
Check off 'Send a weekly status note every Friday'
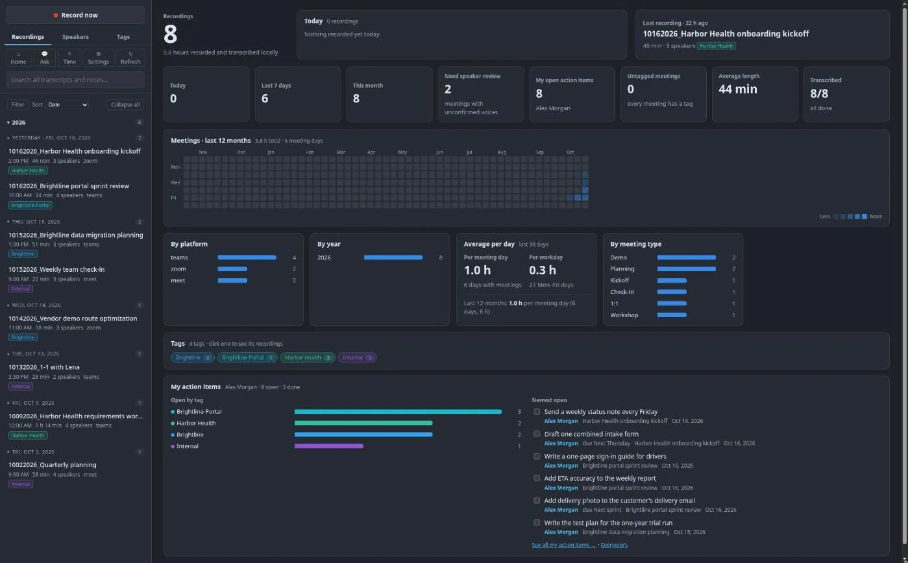pyautogui.click(x=537, y=411)
